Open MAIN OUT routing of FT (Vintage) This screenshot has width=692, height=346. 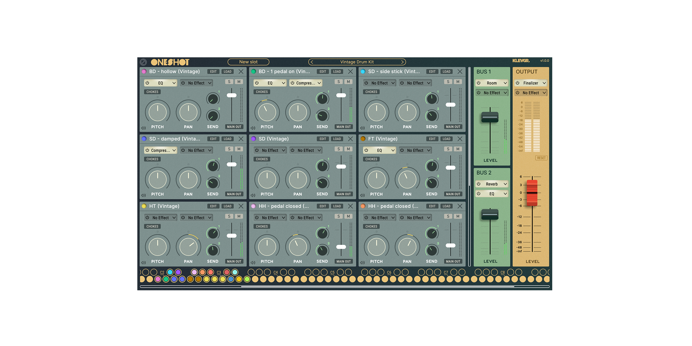click(453, 194)
